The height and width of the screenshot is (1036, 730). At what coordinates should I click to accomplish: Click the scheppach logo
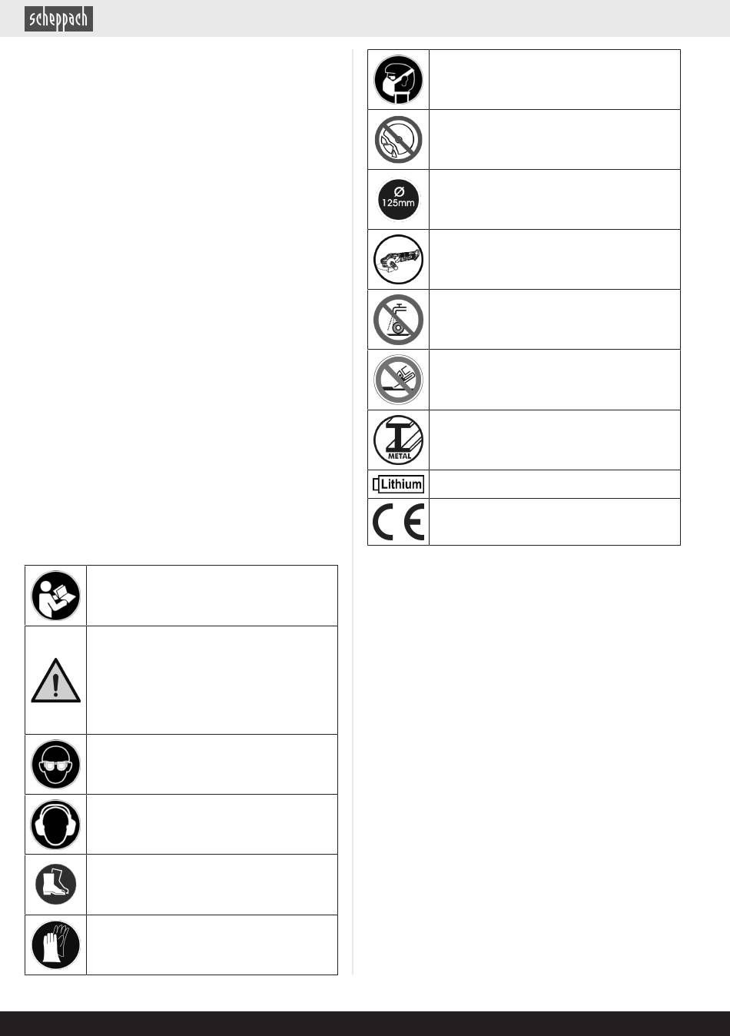pos(58,18)
